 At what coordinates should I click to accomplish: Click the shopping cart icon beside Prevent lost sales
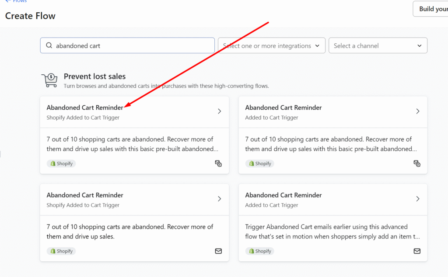point(49,80)
